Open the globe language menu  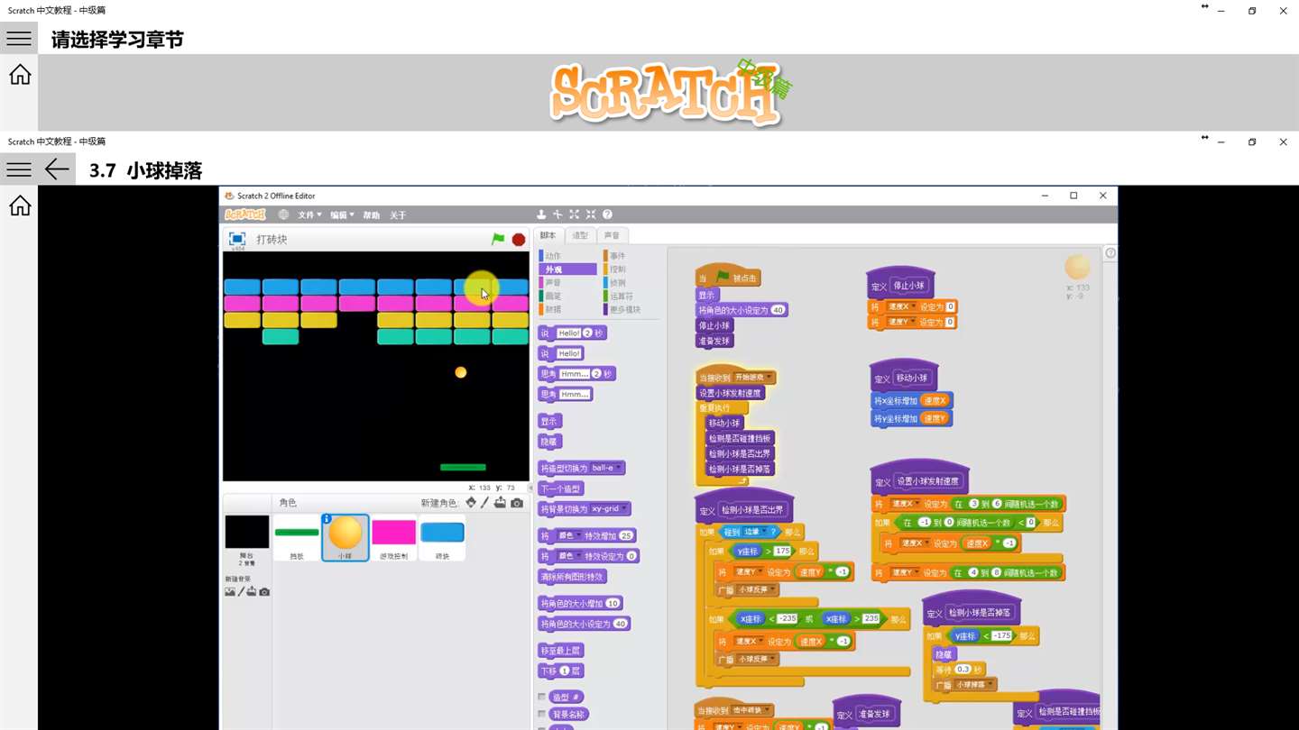(284, 214)
